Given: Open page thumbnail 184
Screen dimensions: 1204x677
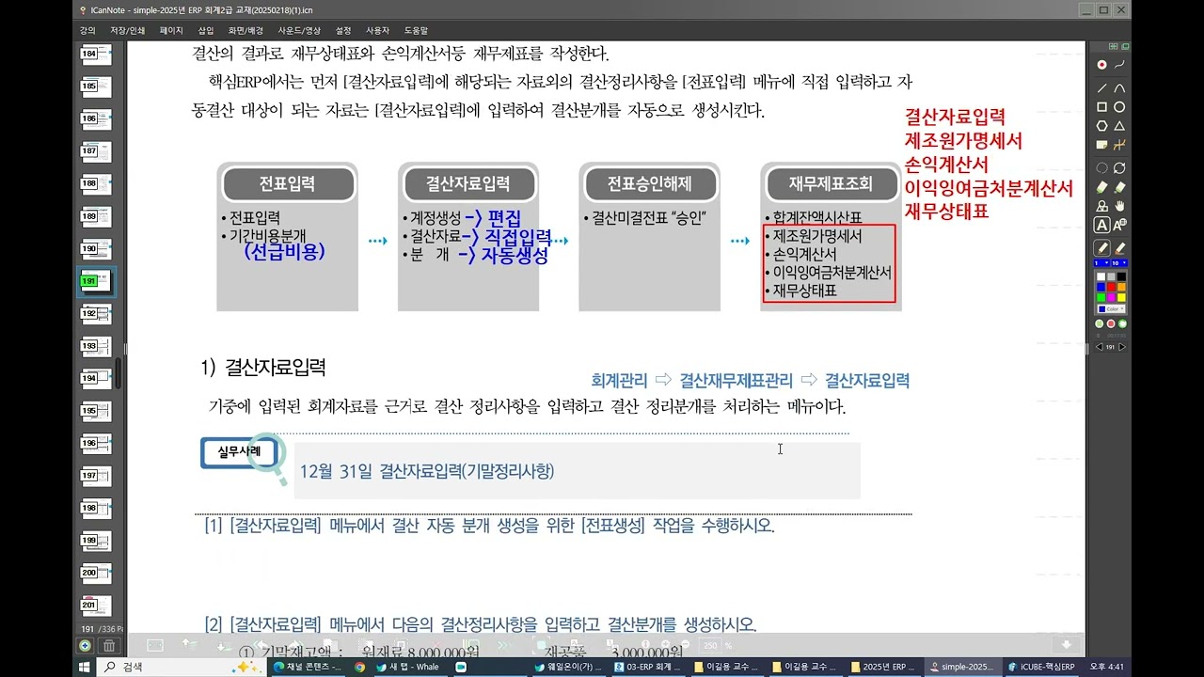Looking at the screenshot, I should point(96,55).
